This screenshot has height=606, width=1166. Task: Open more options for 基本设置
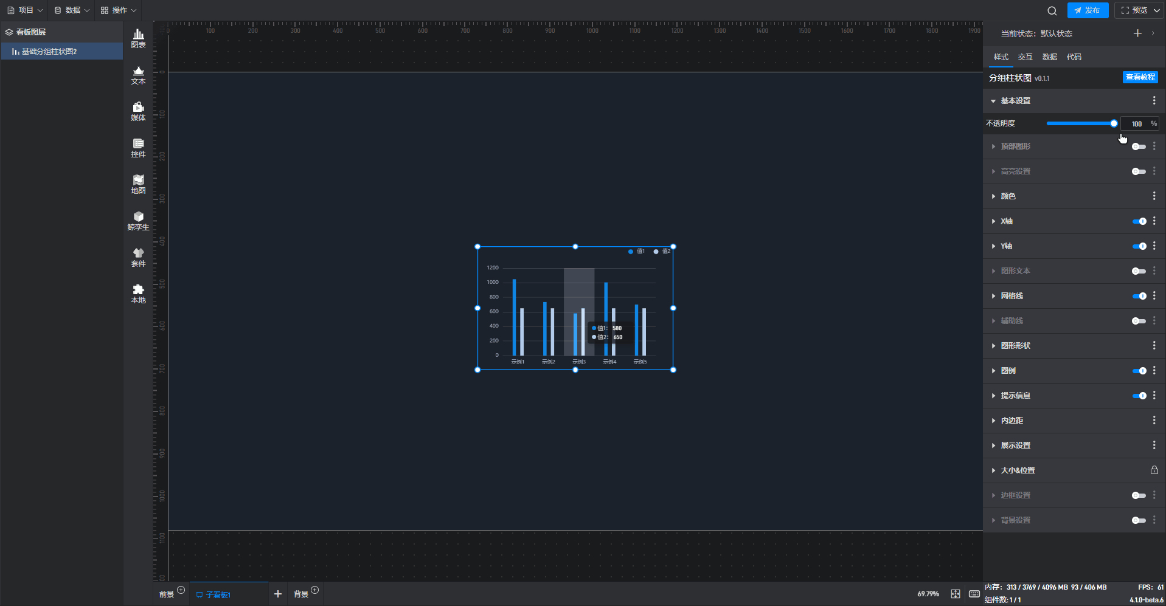pyautogui.click(x=1154, y=101)
